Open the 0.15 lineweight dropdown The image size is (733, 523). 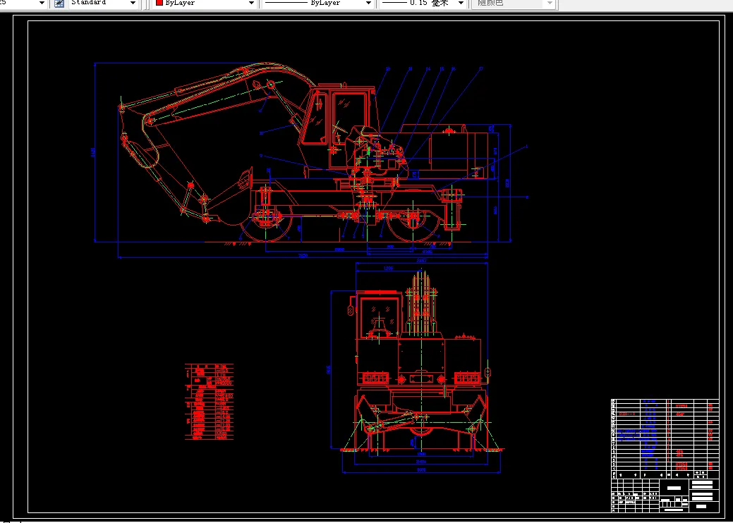[423, 4]
